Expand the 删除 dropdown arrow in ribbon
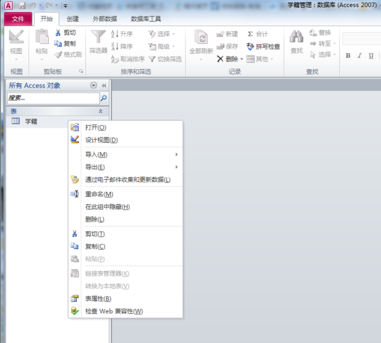Image resolution: width=381 pixels, height=343 pixels. tap(242, 59)
